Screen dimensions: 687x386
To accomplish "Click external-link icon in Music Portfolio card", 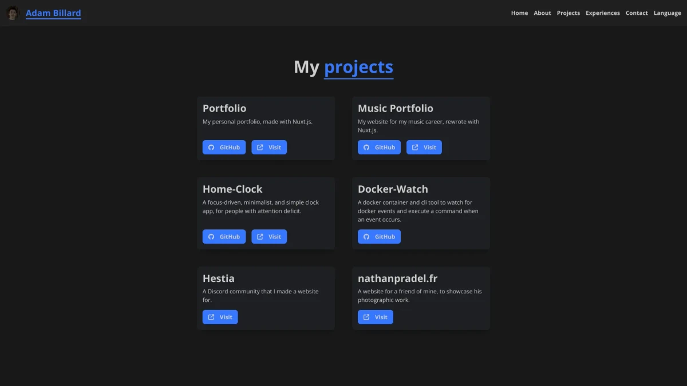I will 415,148.
